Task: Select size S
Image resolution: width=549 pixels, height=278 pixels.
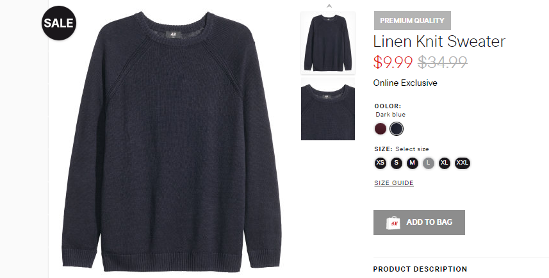Action: [397, 163]
